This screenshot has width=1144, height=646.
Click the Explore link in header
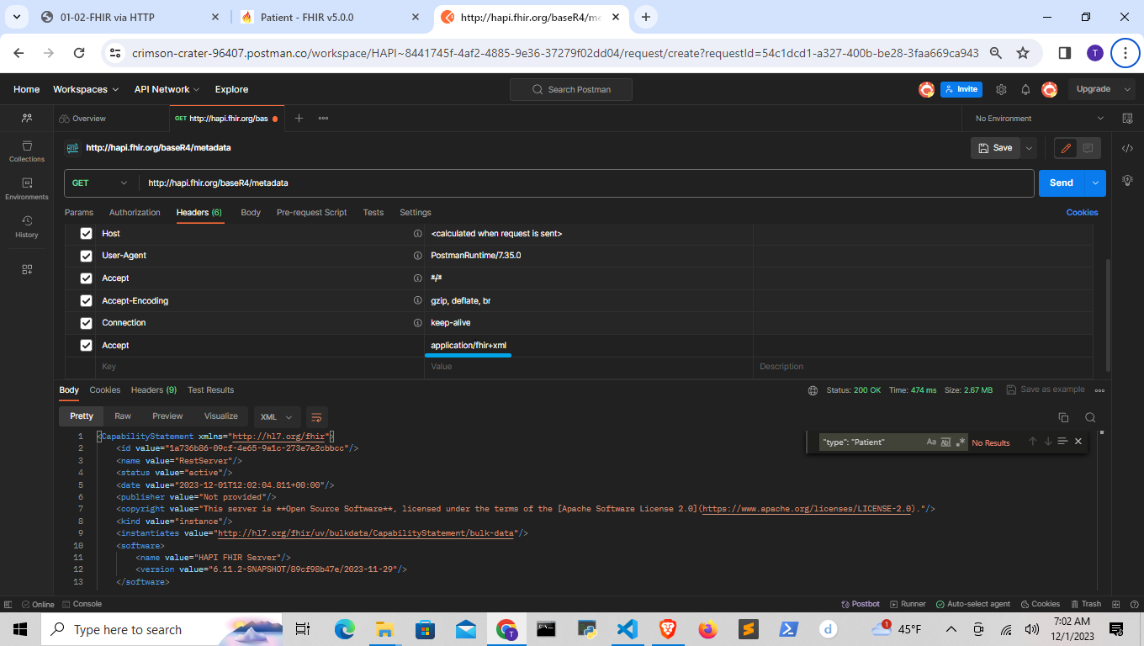(x=231, y=89)
